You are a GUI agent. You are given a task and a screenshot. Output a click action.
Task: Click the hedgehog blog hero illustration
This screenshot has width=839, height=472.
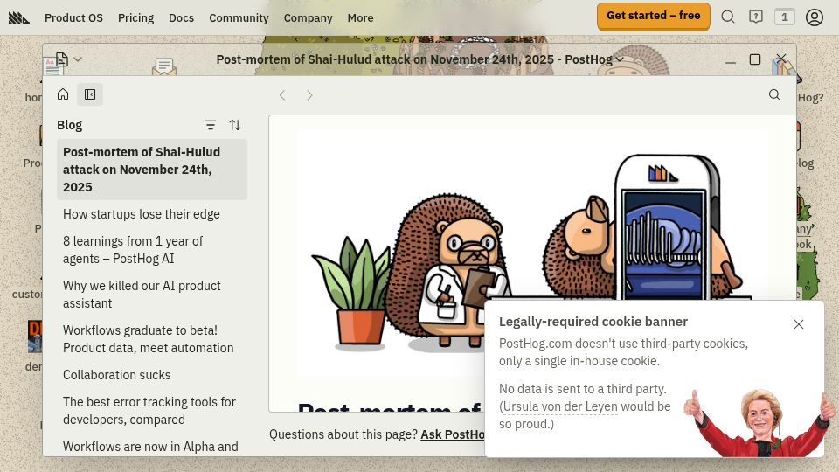pos(532,252)
